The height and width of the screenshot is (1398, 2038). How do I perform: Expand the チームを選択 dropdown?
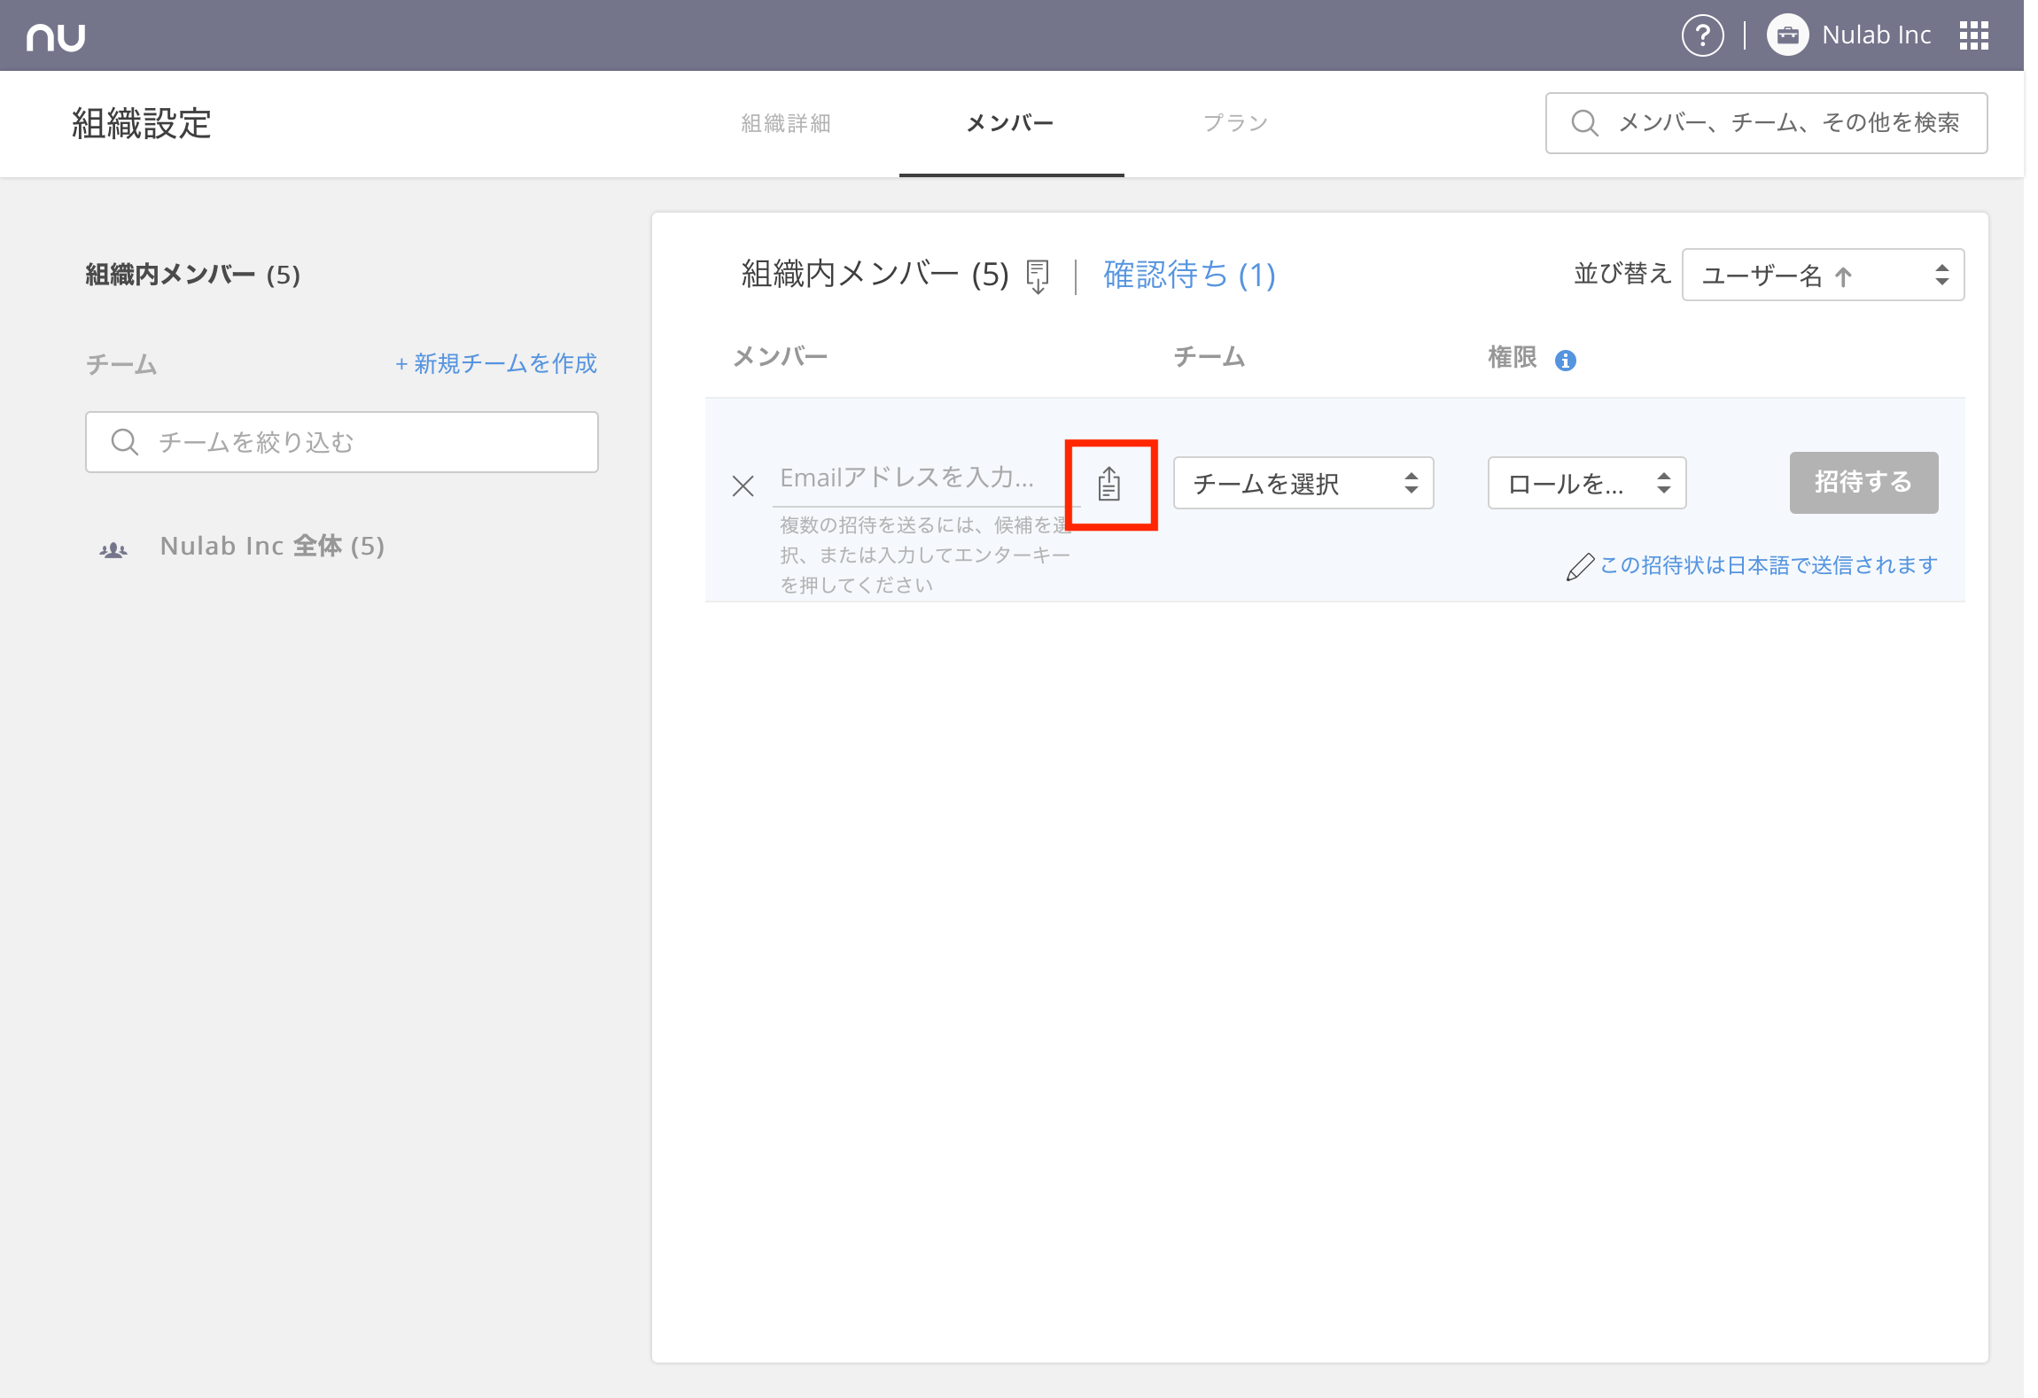pos(1303,484)
